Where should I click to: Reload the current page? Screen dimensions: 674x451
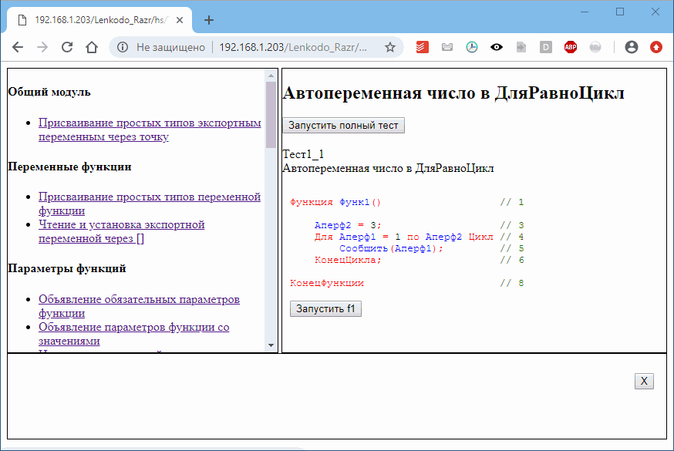tap(67, 47)
